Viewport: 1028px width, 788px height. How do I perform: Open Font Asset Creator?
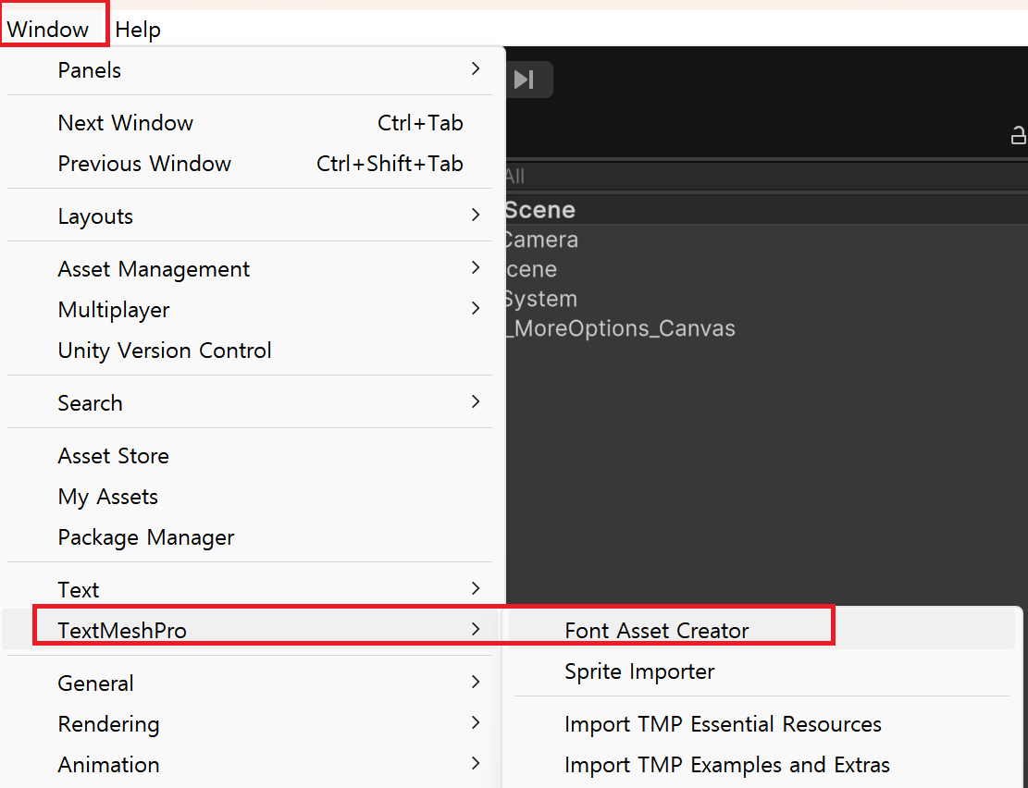pos(762,630)
